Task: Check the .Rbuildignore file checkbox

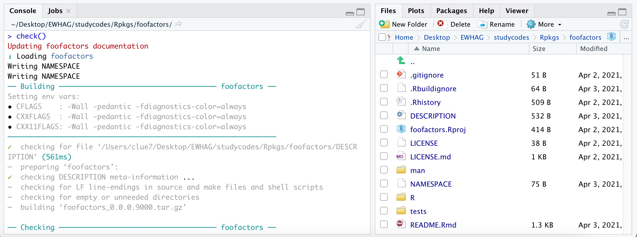Action: pyautogui.click(x=384, y=88)
